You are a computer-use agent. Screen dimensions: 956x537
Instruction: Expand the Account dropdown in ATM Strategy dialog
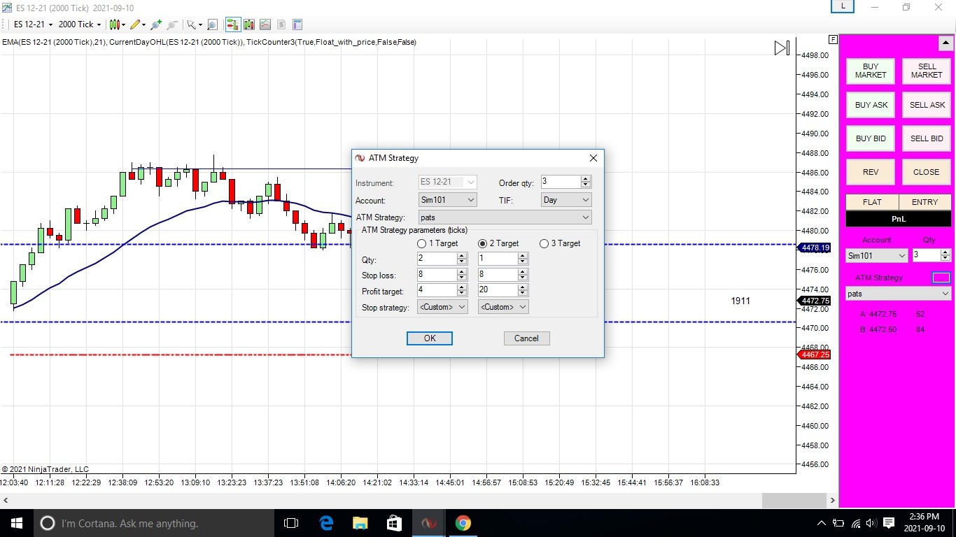447,200
